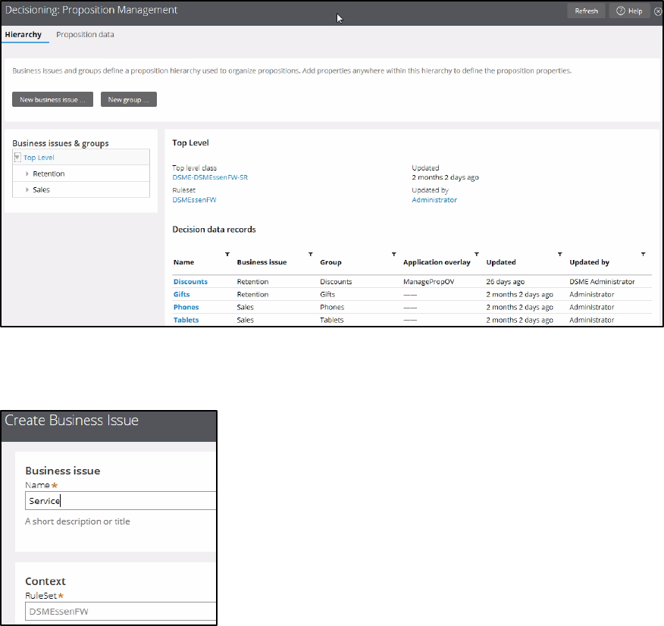
Task: Sort by Name column header
Action: 183,262
